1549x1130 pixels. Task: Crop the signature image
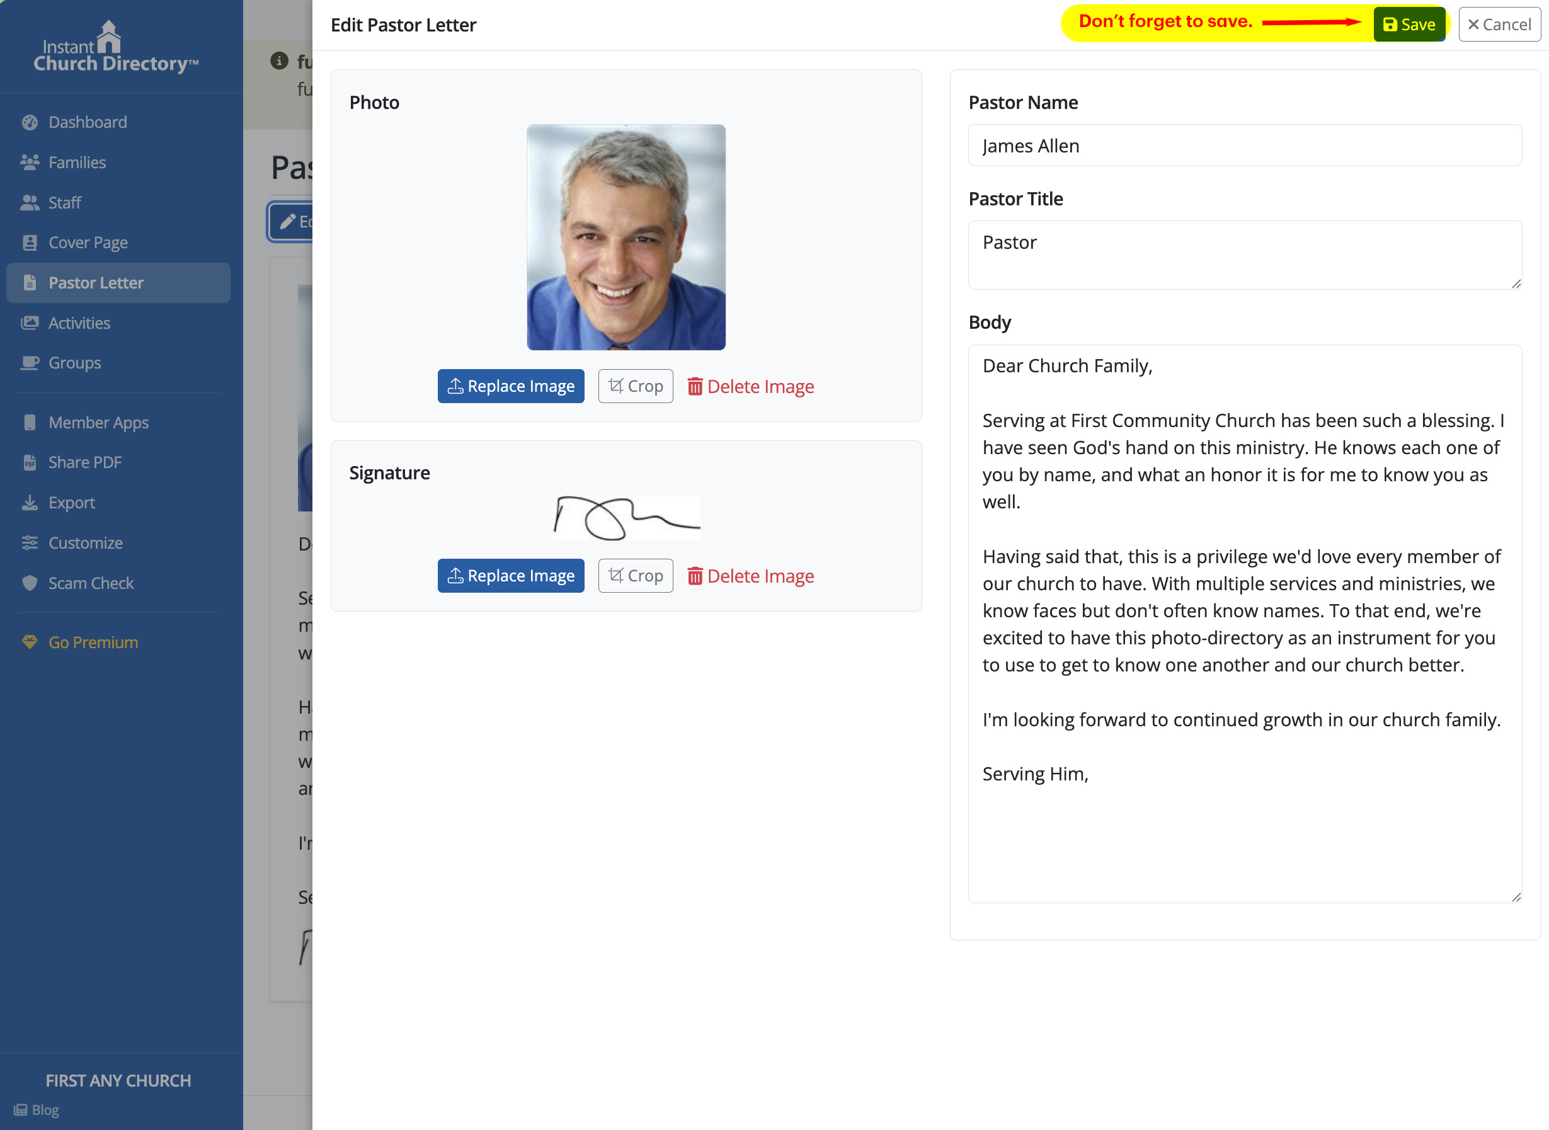(636, 576)
